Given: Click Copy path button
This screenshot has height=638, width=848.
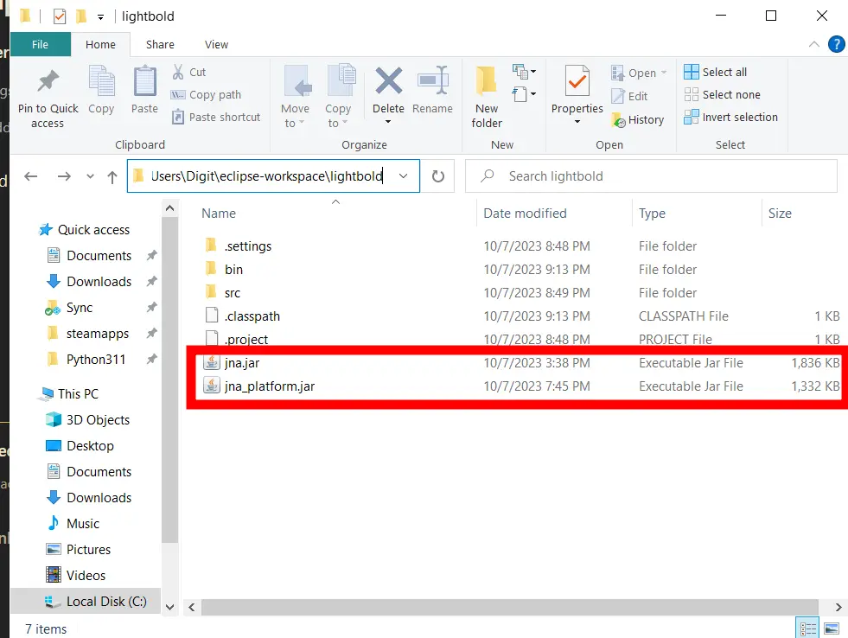Looking at the screenshot, I should [206, 94].
